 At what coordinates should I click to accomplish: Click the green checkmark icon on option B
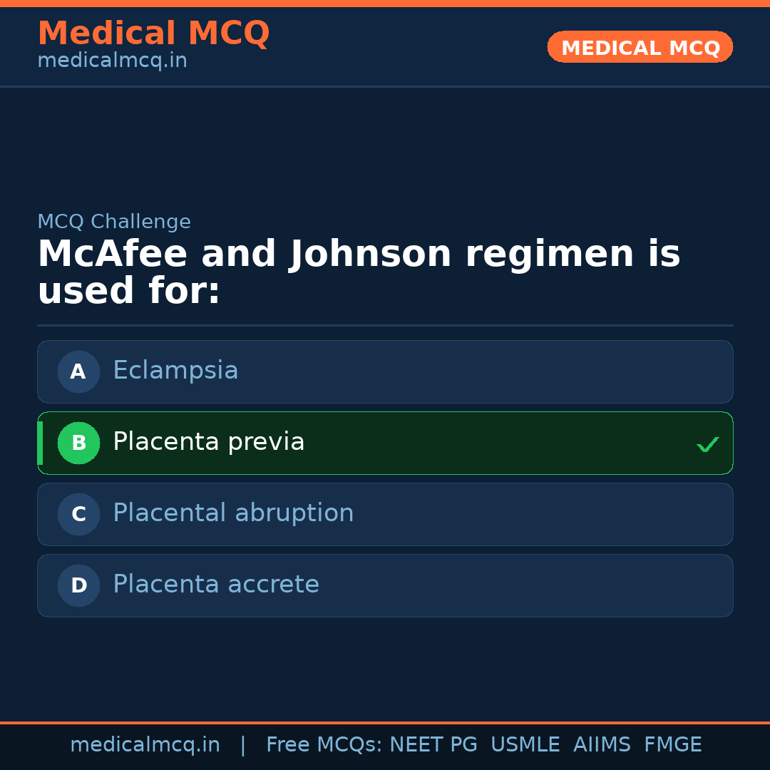(x=707, y=443)
